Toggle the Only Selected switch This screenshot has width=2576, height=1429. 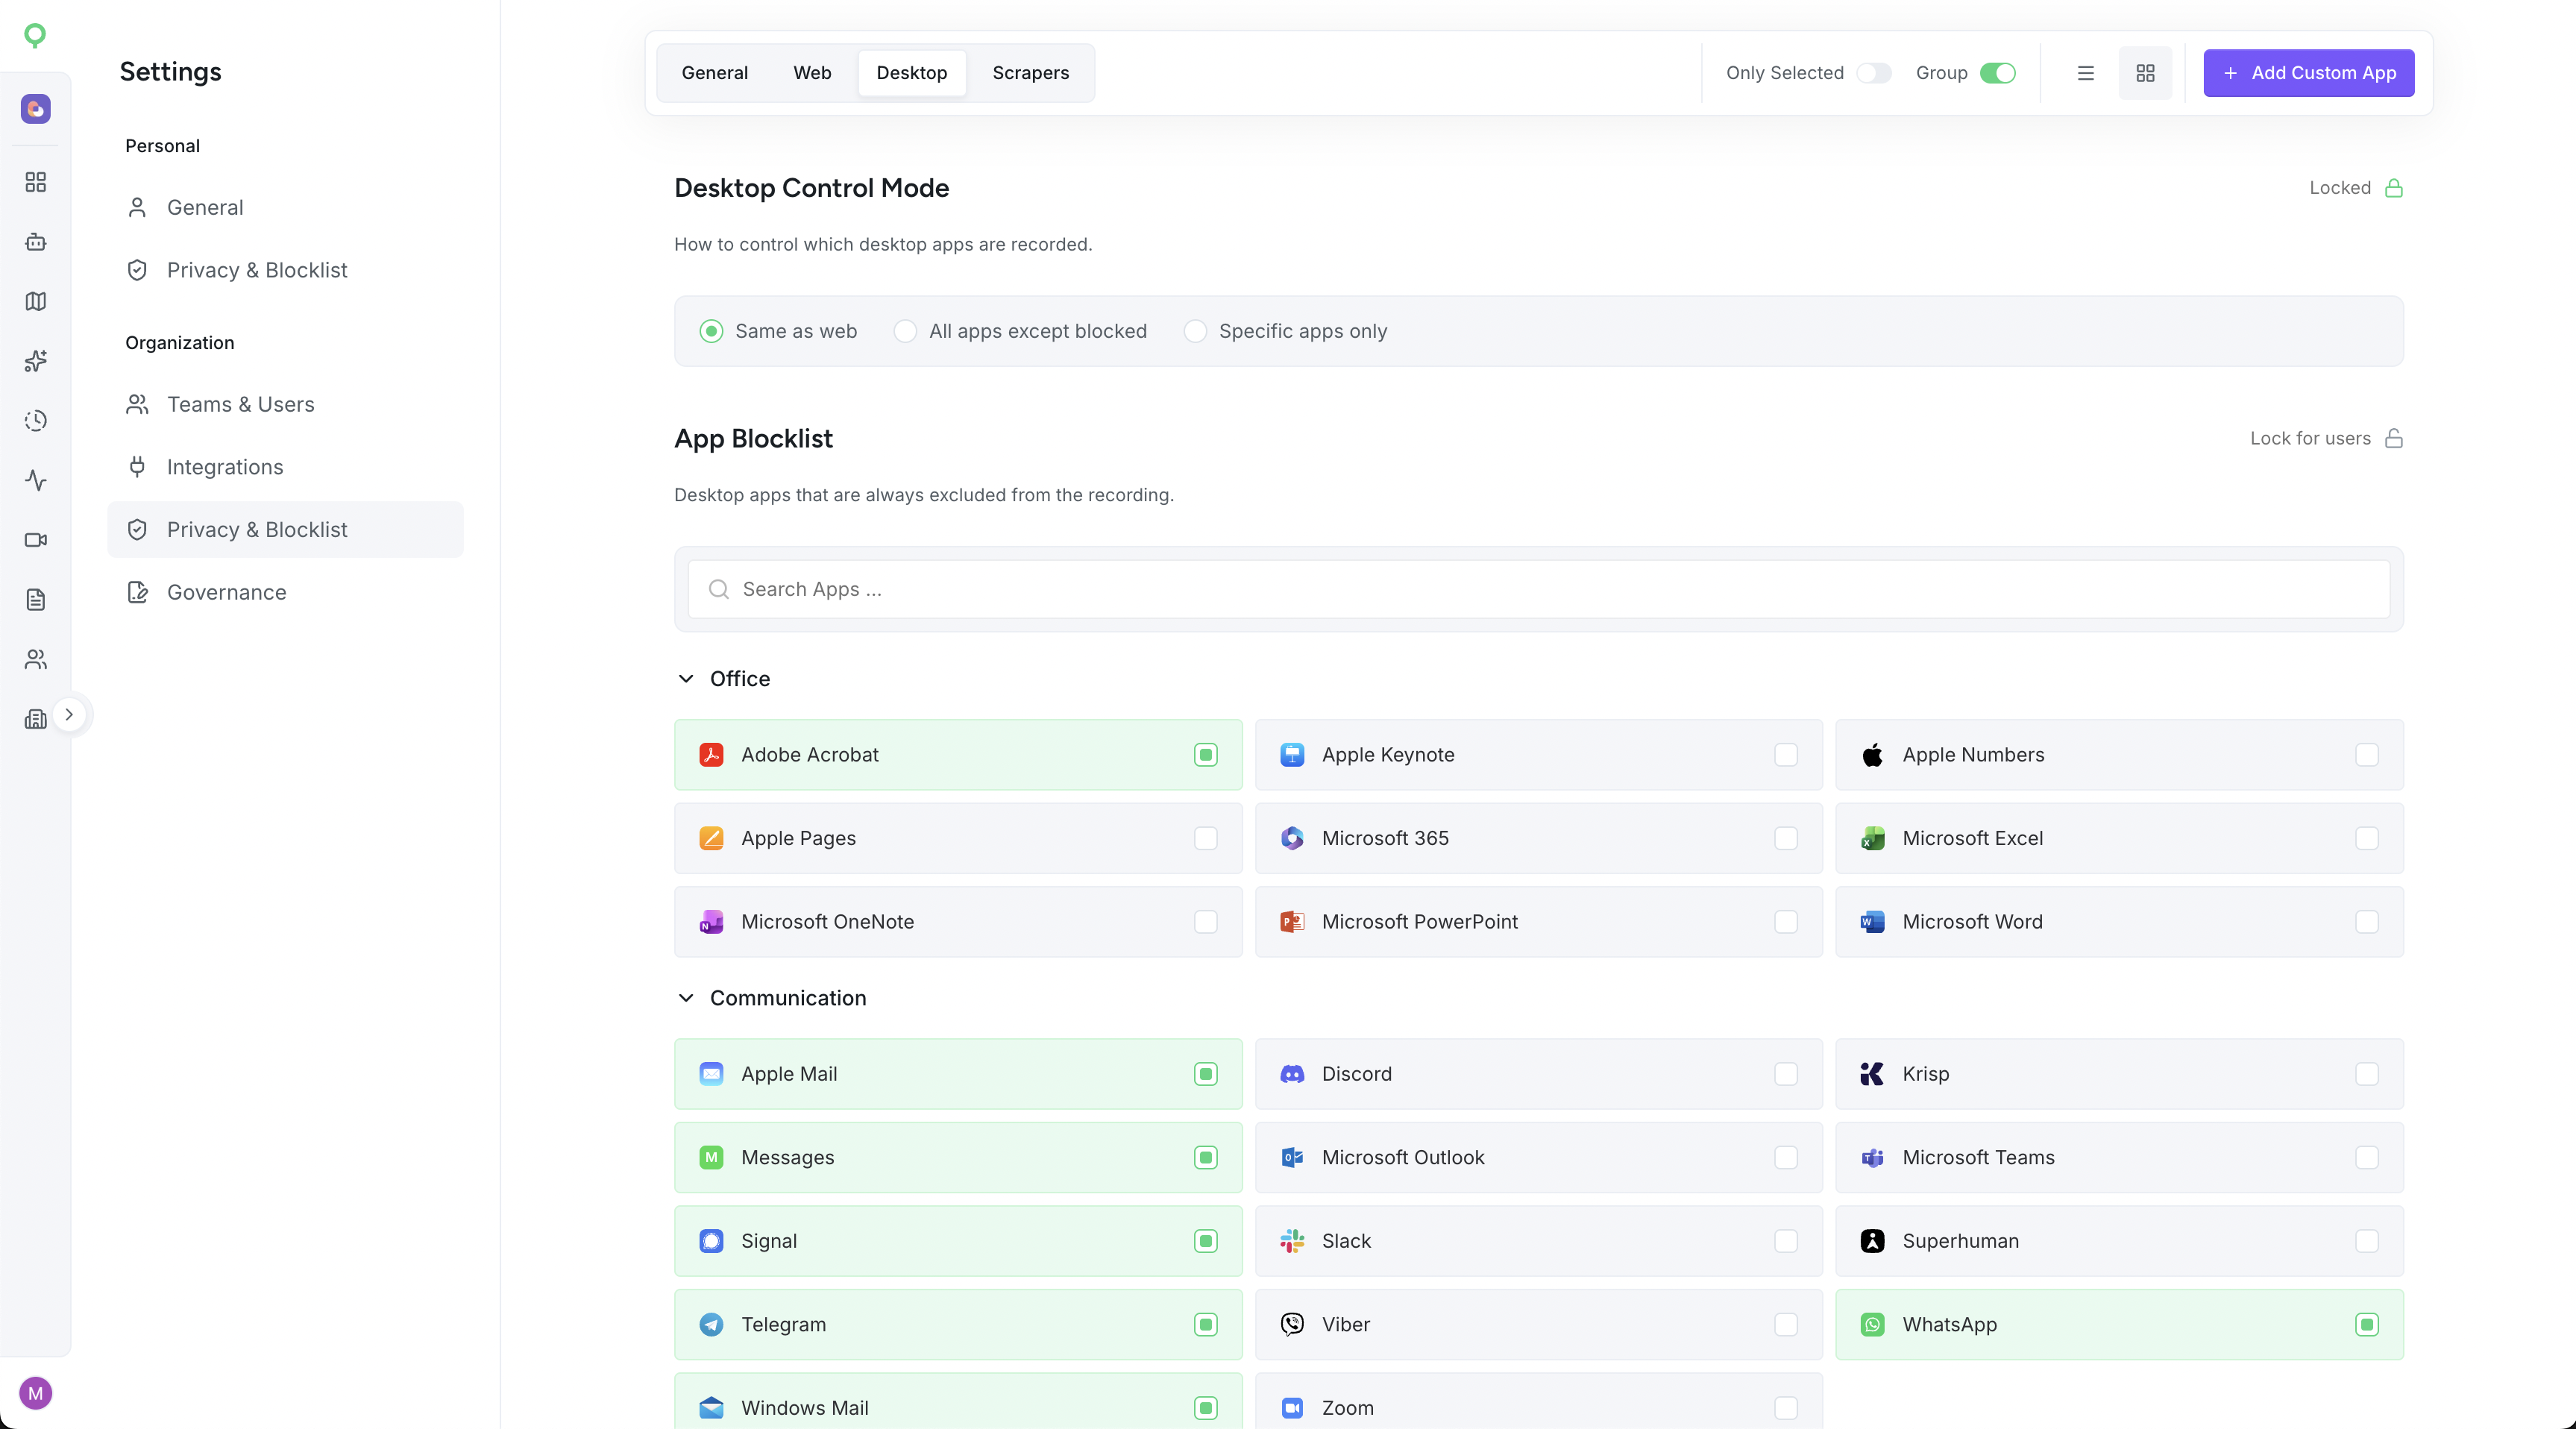coord(1874,73)
